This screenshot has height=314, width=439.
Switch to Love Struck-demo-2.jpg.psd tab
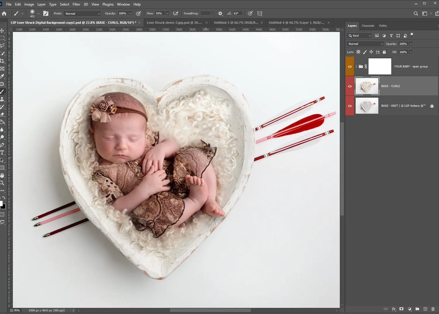tap(174, 23)
